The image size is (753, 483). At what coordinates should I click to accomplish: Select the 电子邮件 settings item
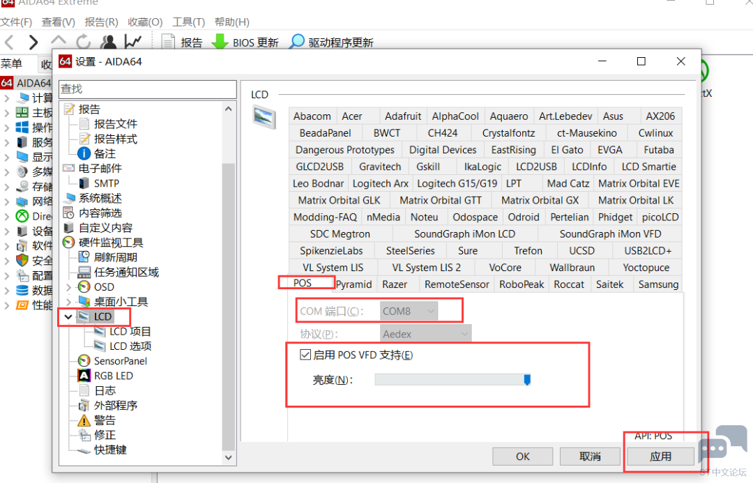(x=100, y=169)
